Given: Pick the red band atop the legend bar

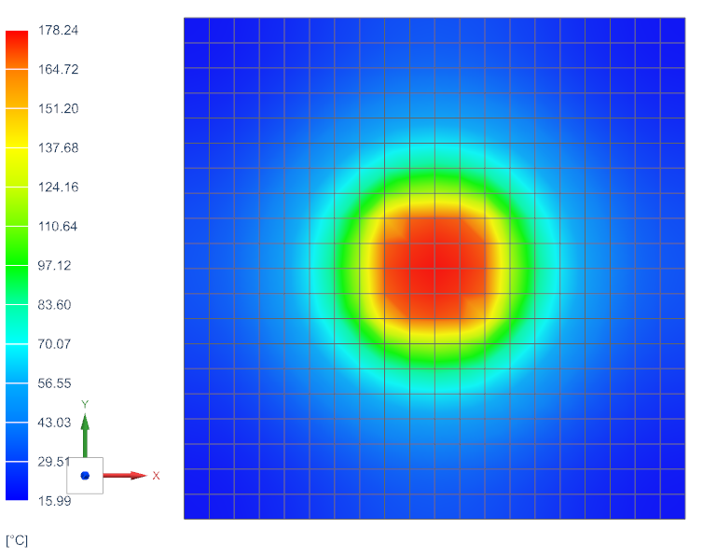Looking at the screenshot, I should 17,47.
